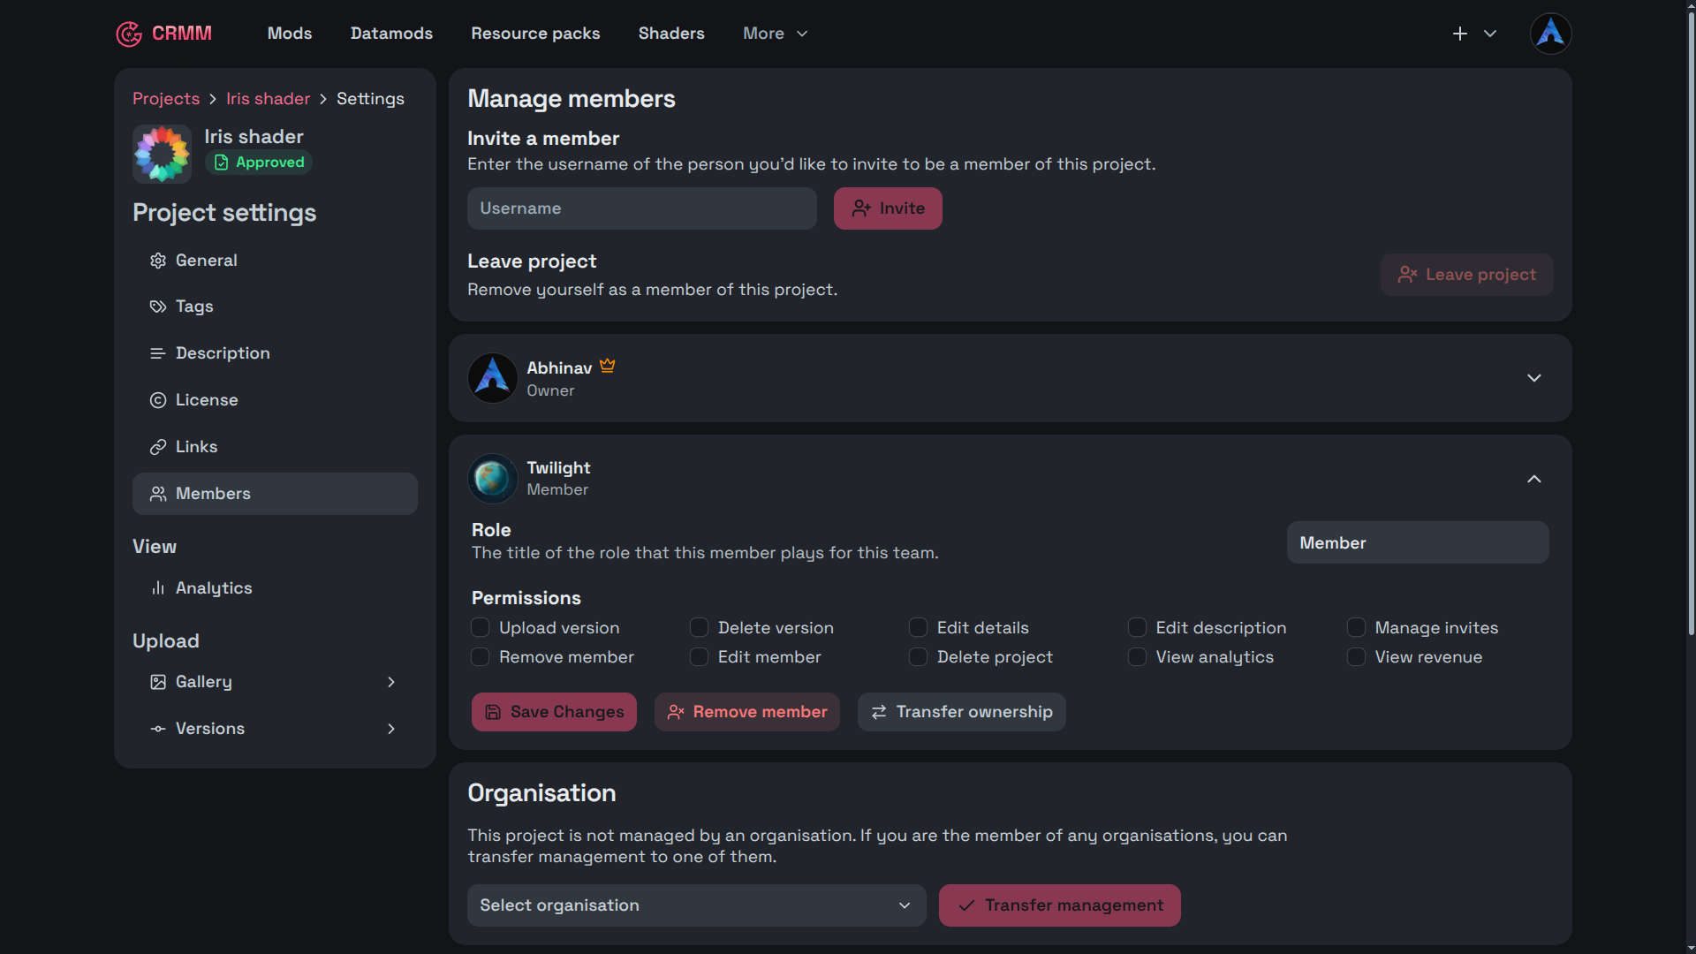Collapse Twilight member card
1696x954 pixels.
1534,479
